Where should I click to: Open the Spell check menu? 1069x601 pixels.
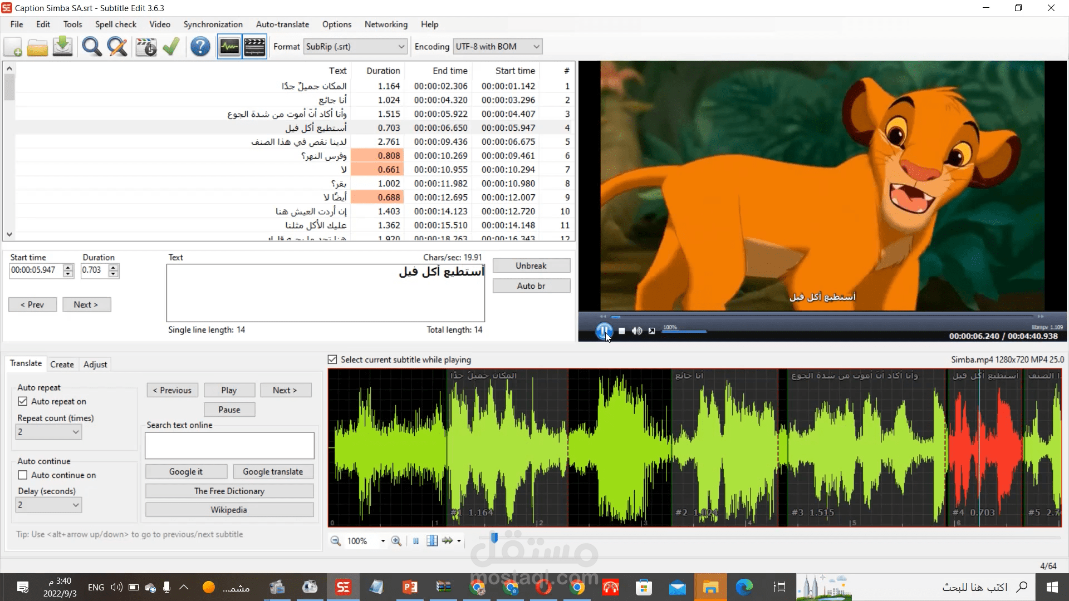tap(116, 24)
